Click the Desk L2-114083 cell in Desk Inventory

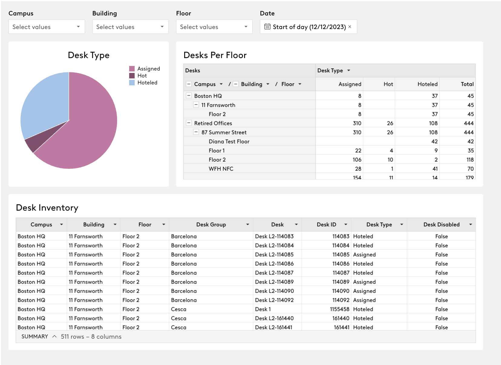click(275, 236)
